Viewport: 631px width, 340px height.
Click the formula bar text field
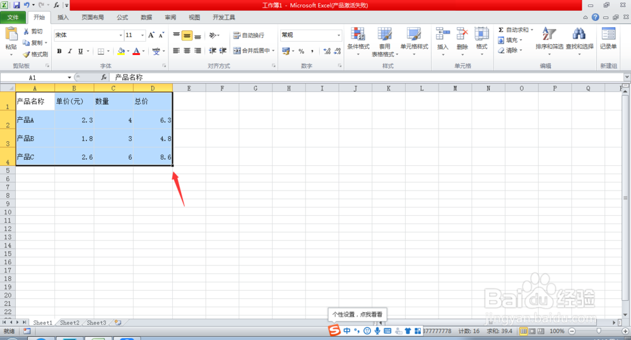[368, 77]
